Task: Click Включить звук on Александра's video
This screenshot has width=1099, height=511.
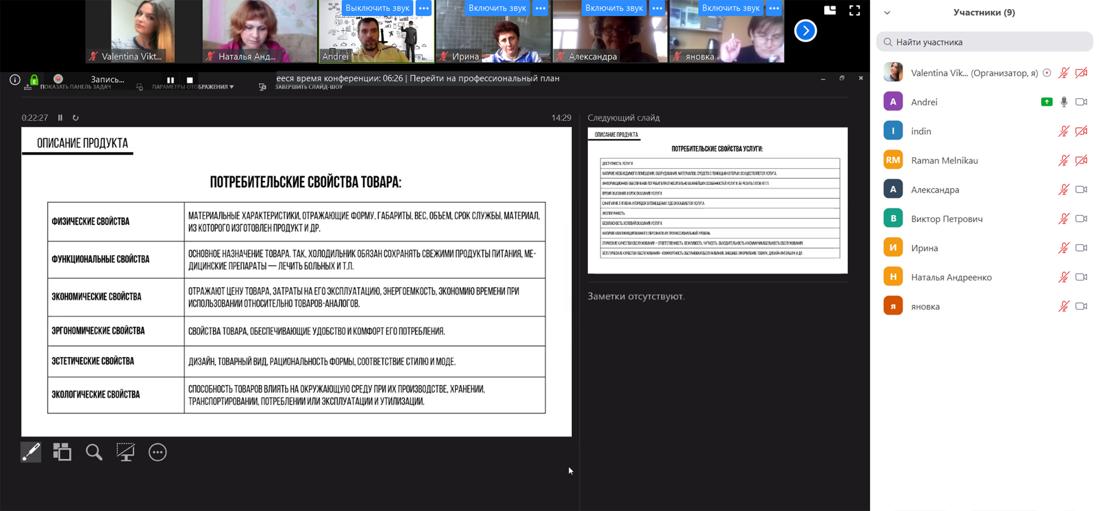Action: tap(614, 8)
